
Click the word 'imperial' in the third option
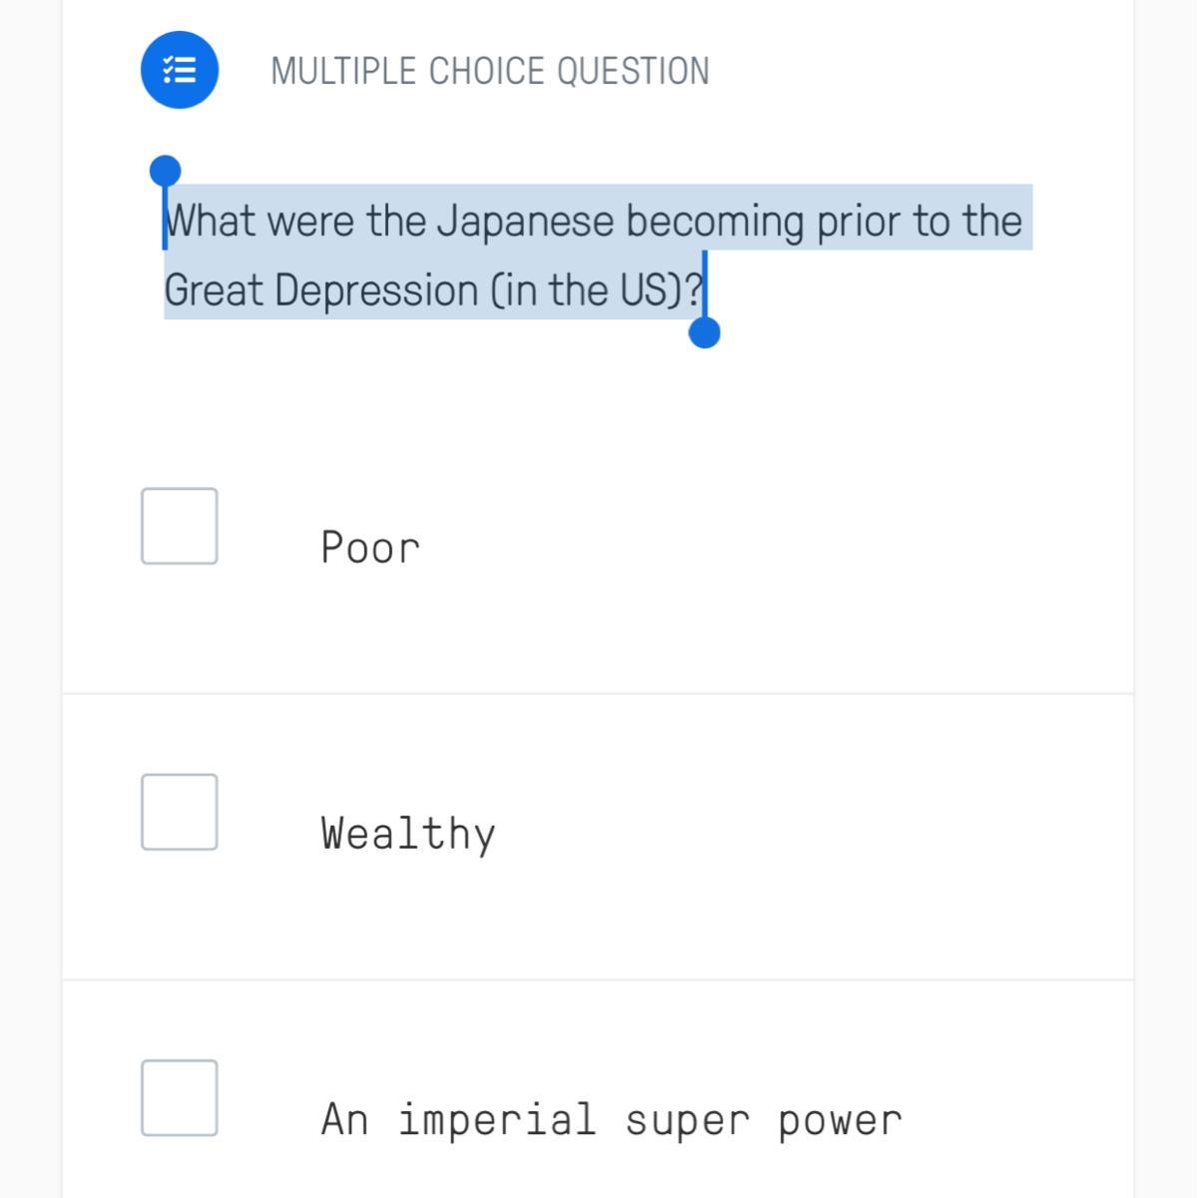[x=496, y=1120]
